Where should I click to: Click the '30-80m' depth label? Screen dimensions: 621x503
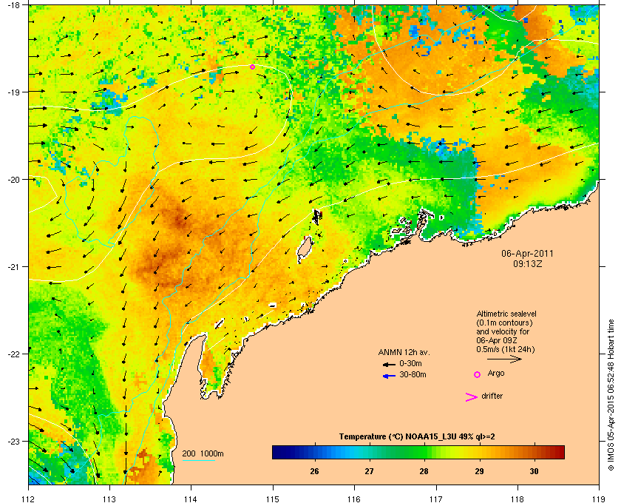pos(413,374)
